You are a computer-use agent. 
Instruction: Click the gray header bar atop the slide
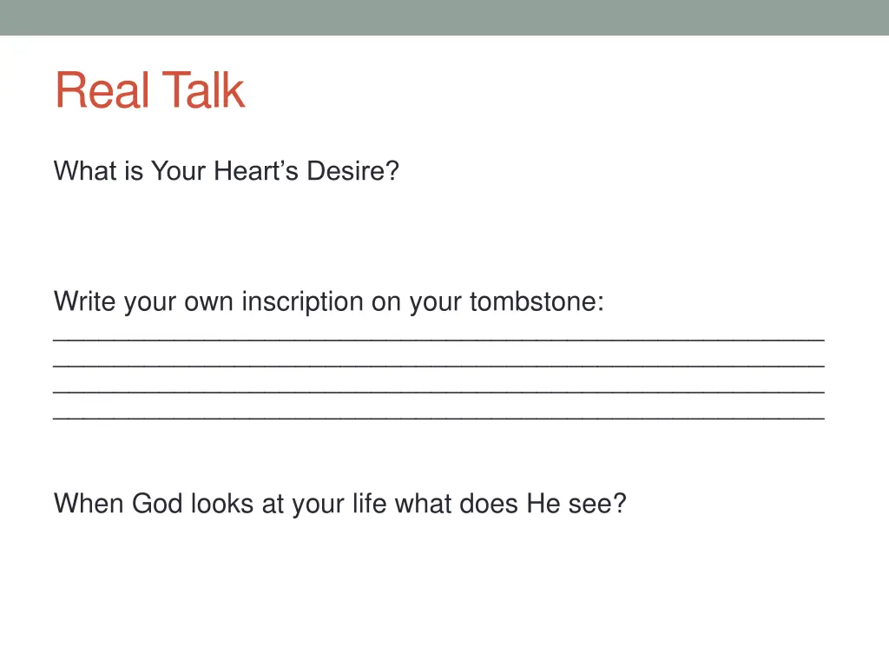click(x=444, y=17)
